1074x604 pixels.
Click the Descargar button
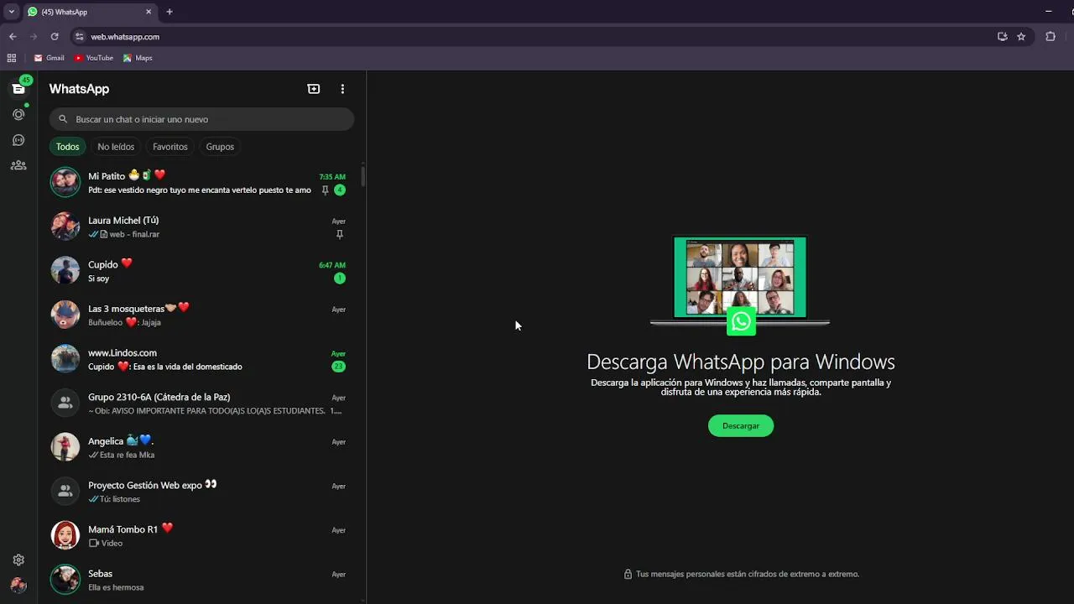click(x=741, y=426)
